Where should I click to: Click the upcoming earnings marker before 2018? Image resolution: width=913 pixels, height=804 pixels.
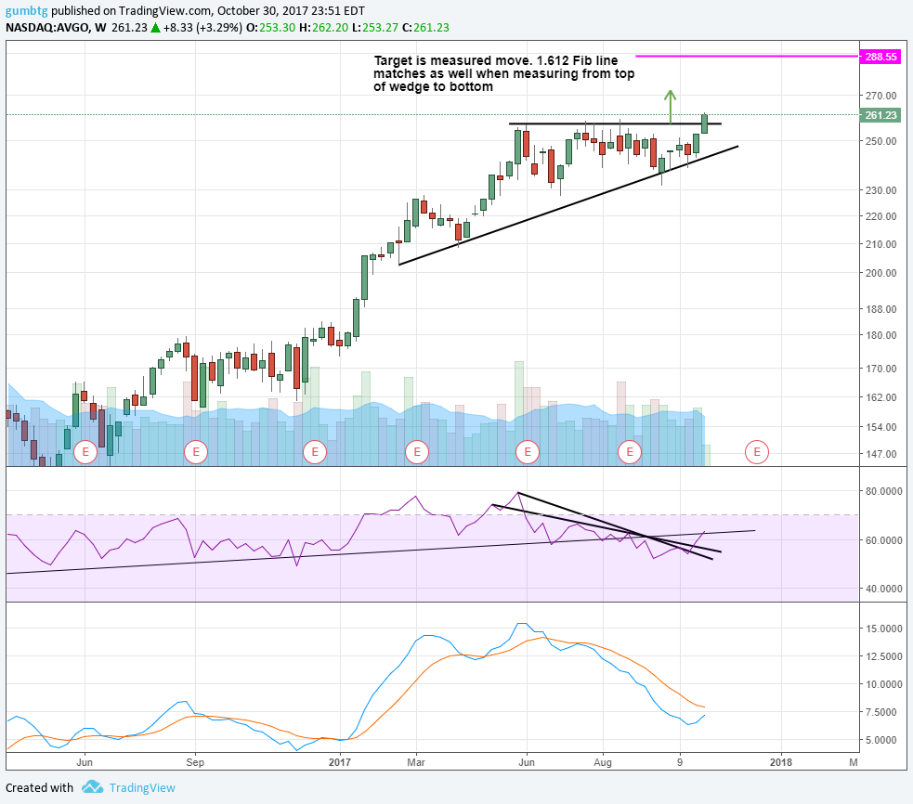coord(757,452)
